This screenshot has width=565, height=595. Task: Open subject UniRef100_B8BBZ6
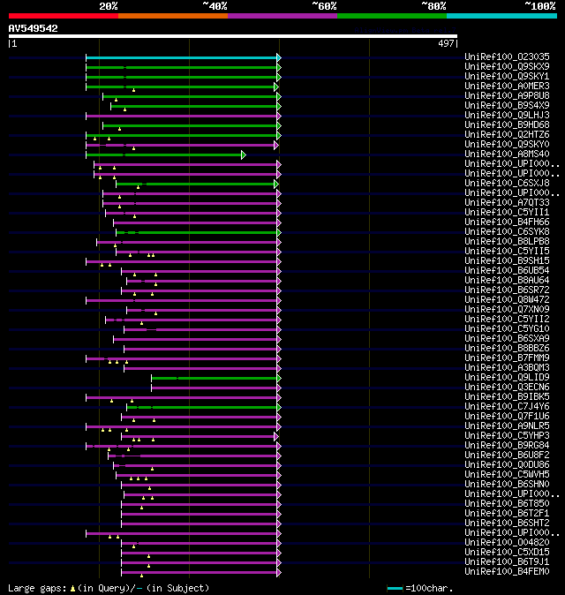coord(507,349)
